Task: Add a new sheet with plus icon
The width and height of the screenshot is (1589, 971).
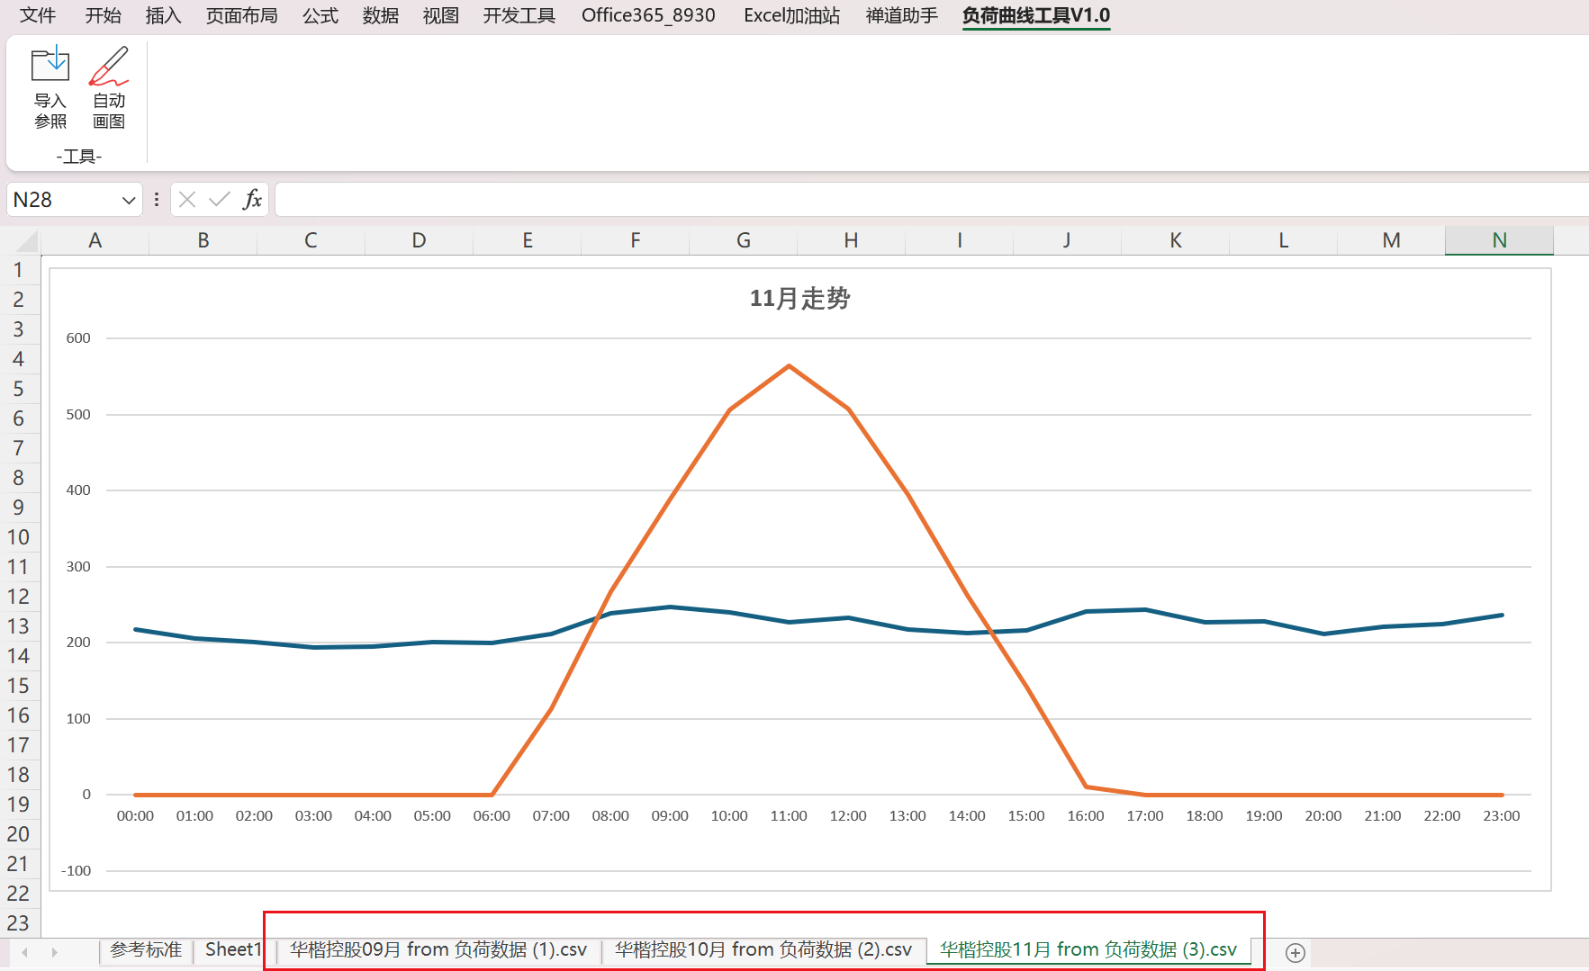Action: click(1296, 952)
